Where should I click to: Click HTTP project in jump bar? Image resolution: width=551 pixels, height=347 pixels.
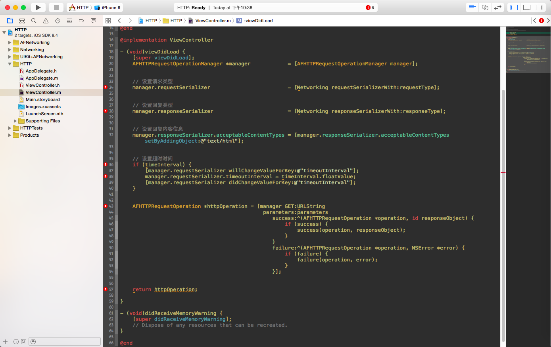[x=148, y=21]
